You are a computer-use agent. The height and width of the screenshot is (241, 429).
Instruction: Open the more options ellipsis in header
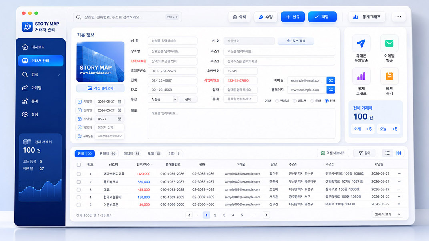pyautogui.click(x=399, y=17)
